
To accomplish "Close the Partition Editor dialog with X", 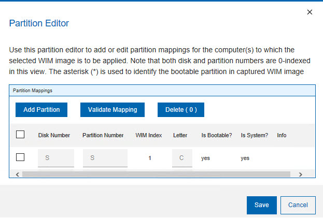I will coord(310,12).
